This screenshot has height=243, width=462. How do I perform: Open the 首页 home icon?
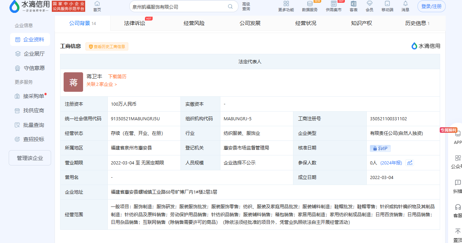point(97,3)
